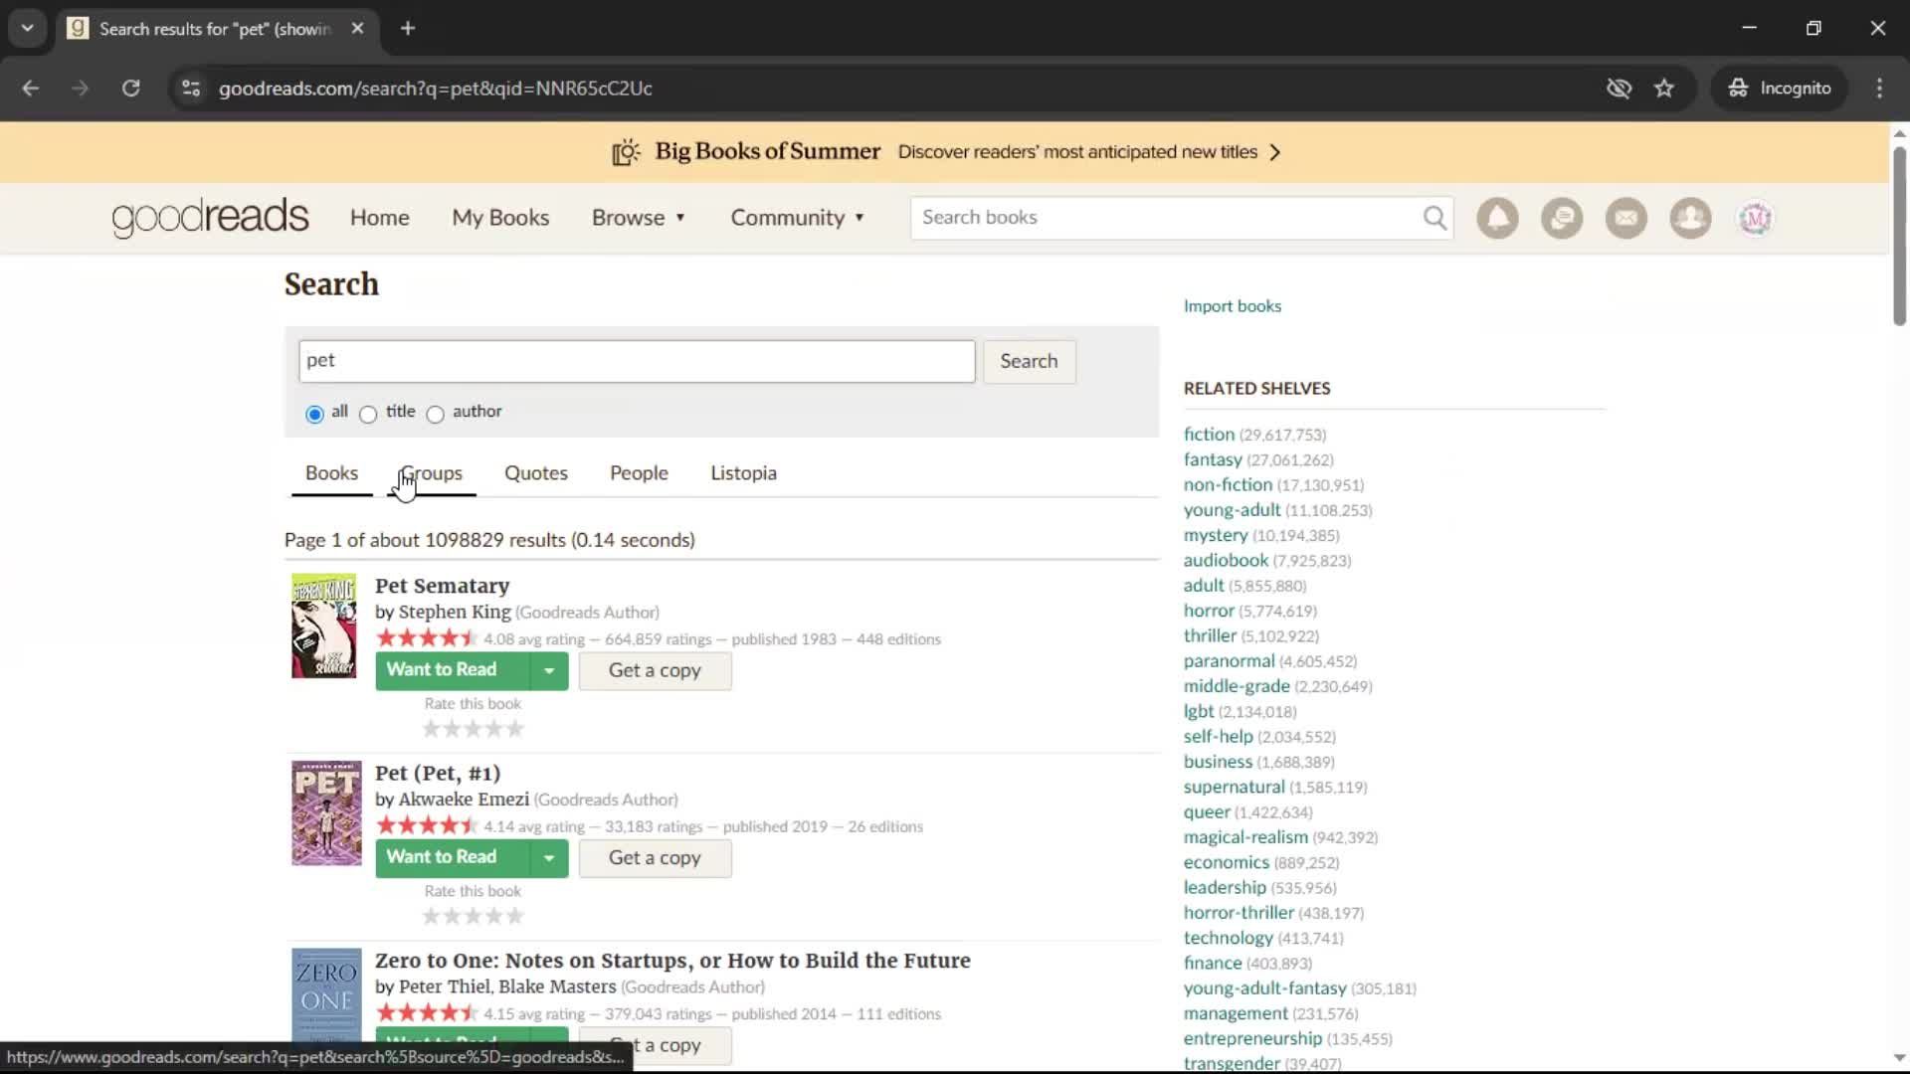Open the friends icon in header
Viewport: 1910px width, 1074px height.
[x=1690, y=218]
